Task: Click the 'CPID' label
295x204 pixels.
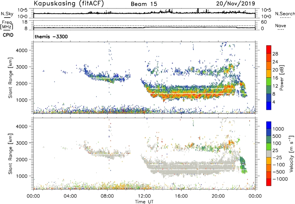Action: click(x=8, y=35)
